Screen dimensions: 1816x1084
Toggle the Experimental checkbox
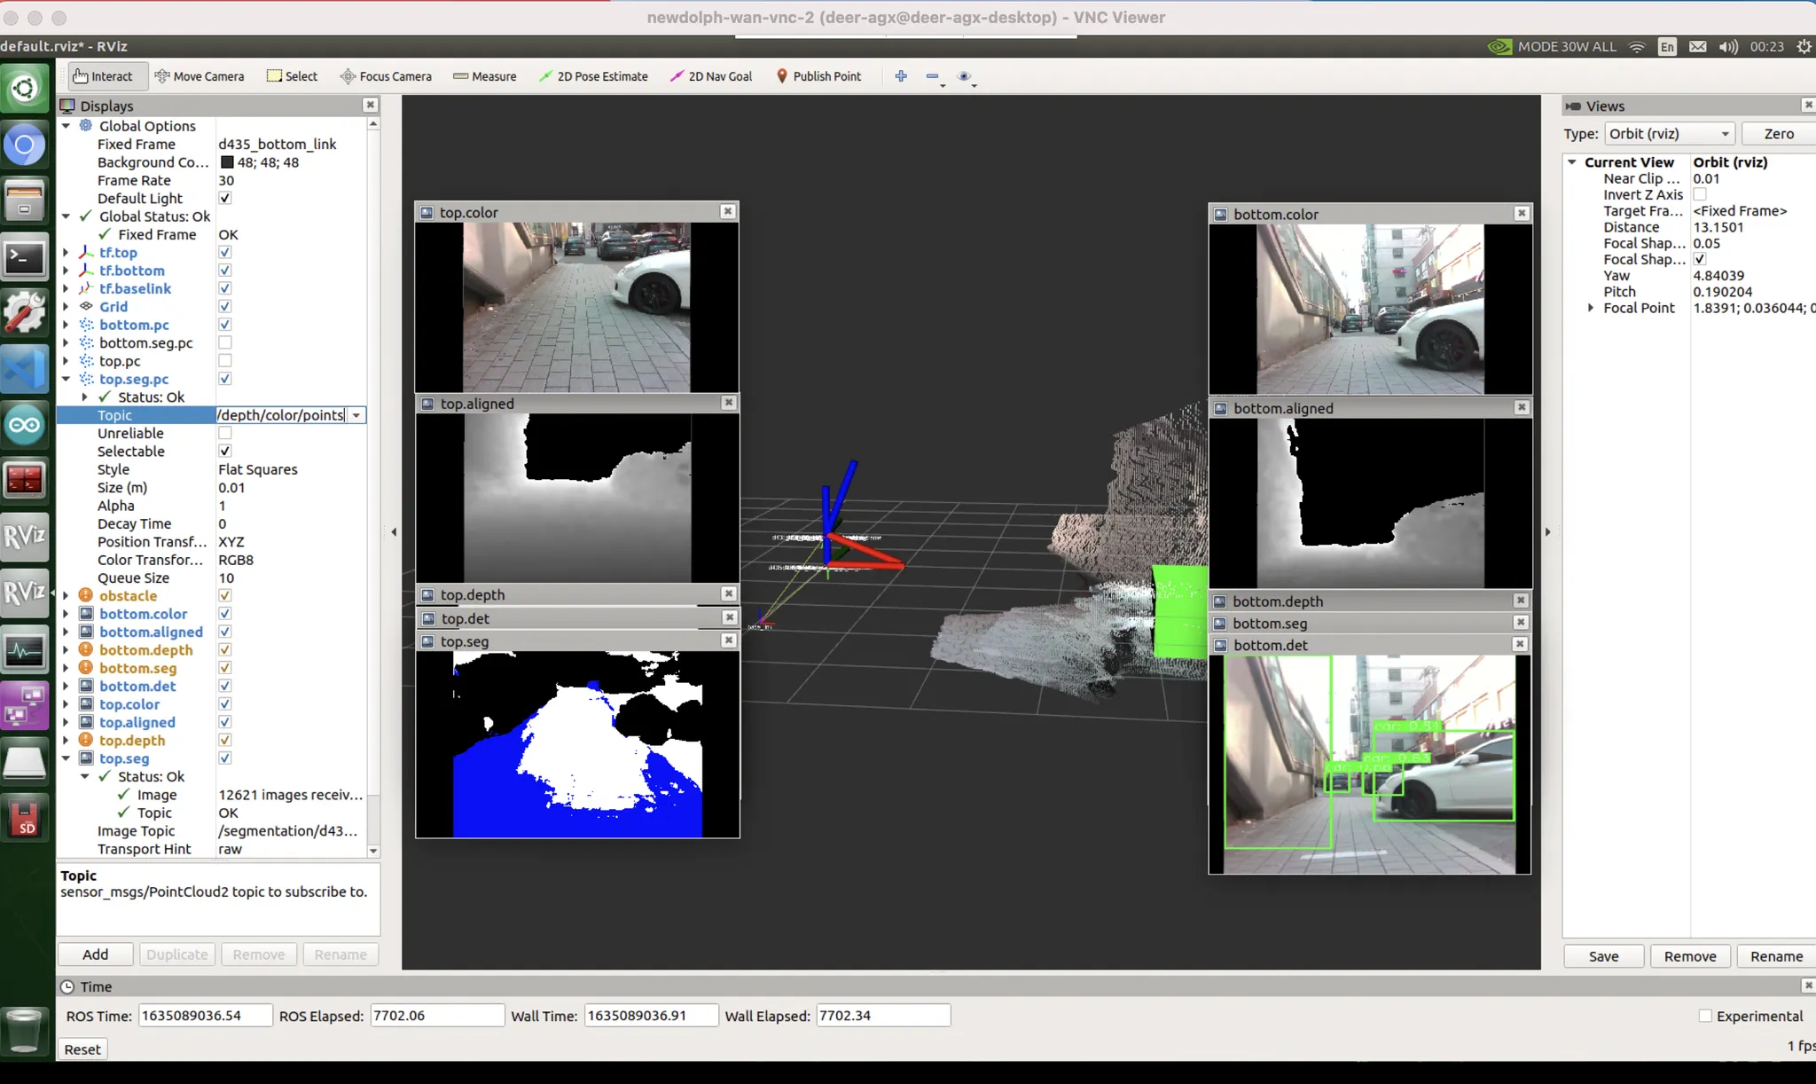(1704, 1016)
